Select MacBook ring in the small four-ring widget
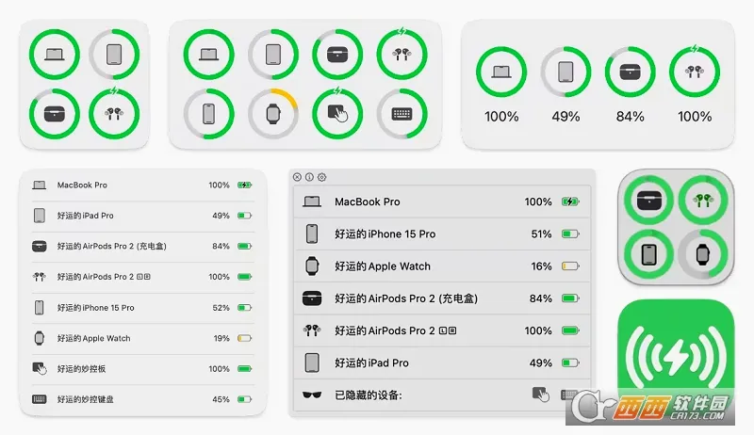754x435 pixels. pyautogui.click(x=55, y=55)
